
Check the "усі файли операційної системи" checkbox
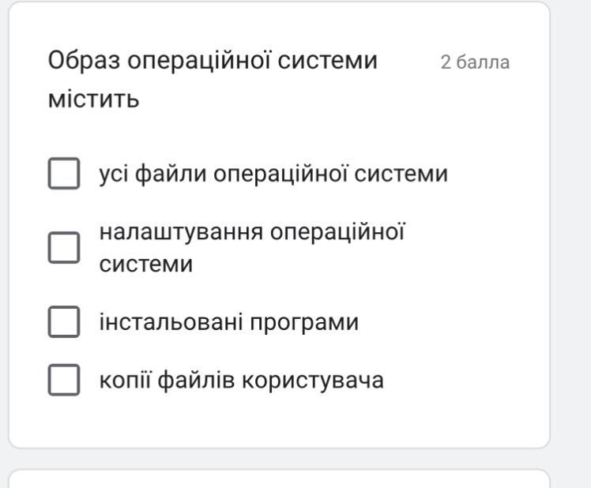click(64, 174)
